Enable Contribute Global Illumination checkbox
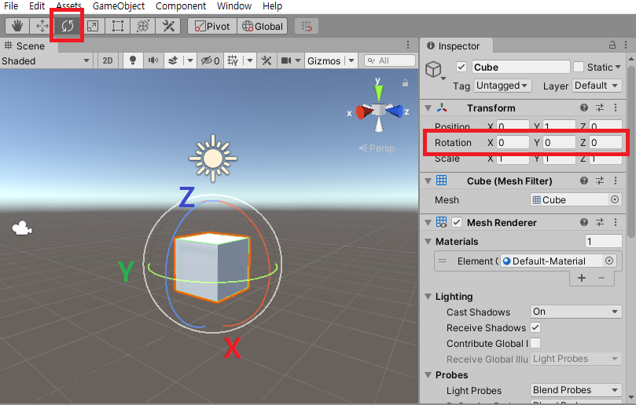Image resolution: width=636 pixels, height=405 pixels. (x=535, y=343)
